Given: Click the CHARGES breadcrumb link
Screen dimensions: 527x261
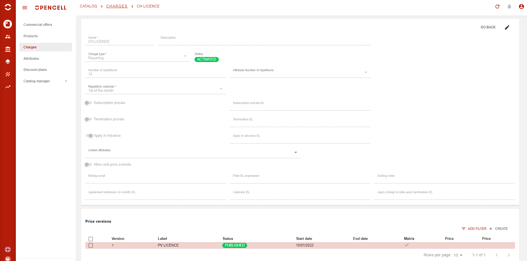Looking at the screenshot, I should [x=117, y=6].
